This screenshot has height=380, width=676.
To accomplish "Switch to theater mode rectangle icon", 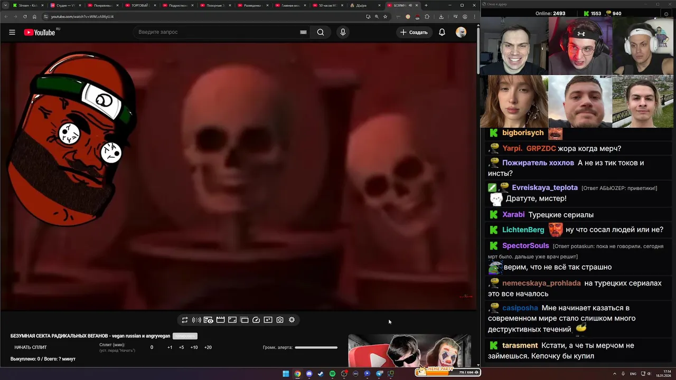I will tap(232, 320).
